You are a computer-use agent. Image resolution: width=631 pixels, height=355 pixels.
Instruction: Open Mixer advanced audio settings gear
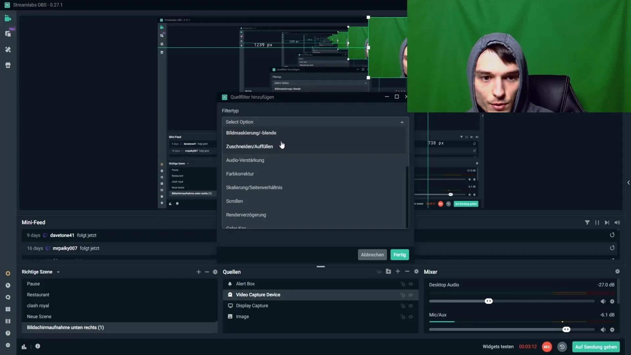(618, 271)
